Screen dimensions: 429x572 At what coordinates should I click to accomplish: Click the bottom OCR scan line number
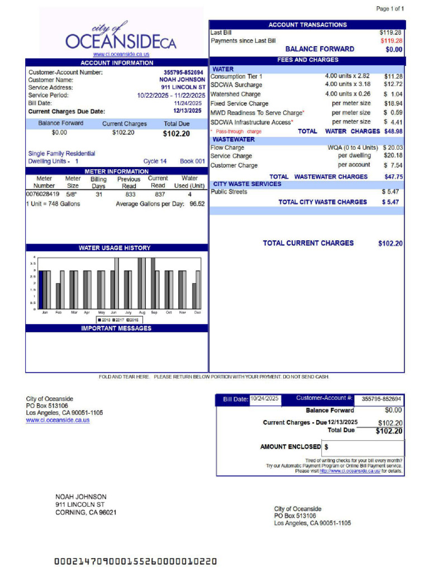click(x=135, y=561)
